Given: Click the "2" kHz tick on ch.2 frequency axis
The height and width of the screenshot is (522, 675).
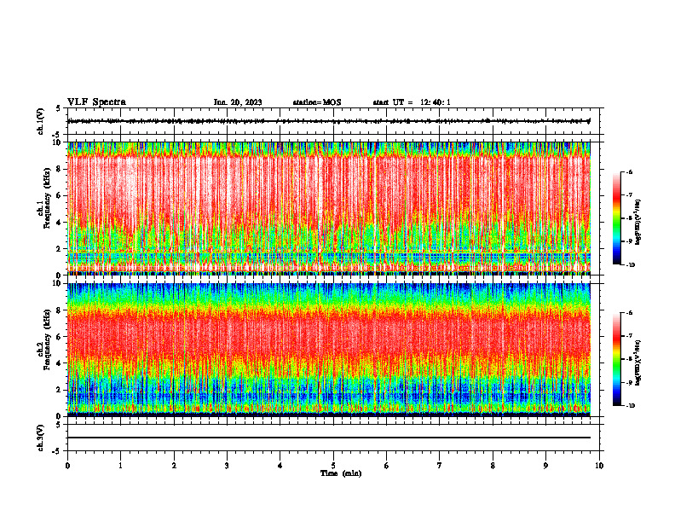Looking at the screenshot, I should (x=60, y=390).
